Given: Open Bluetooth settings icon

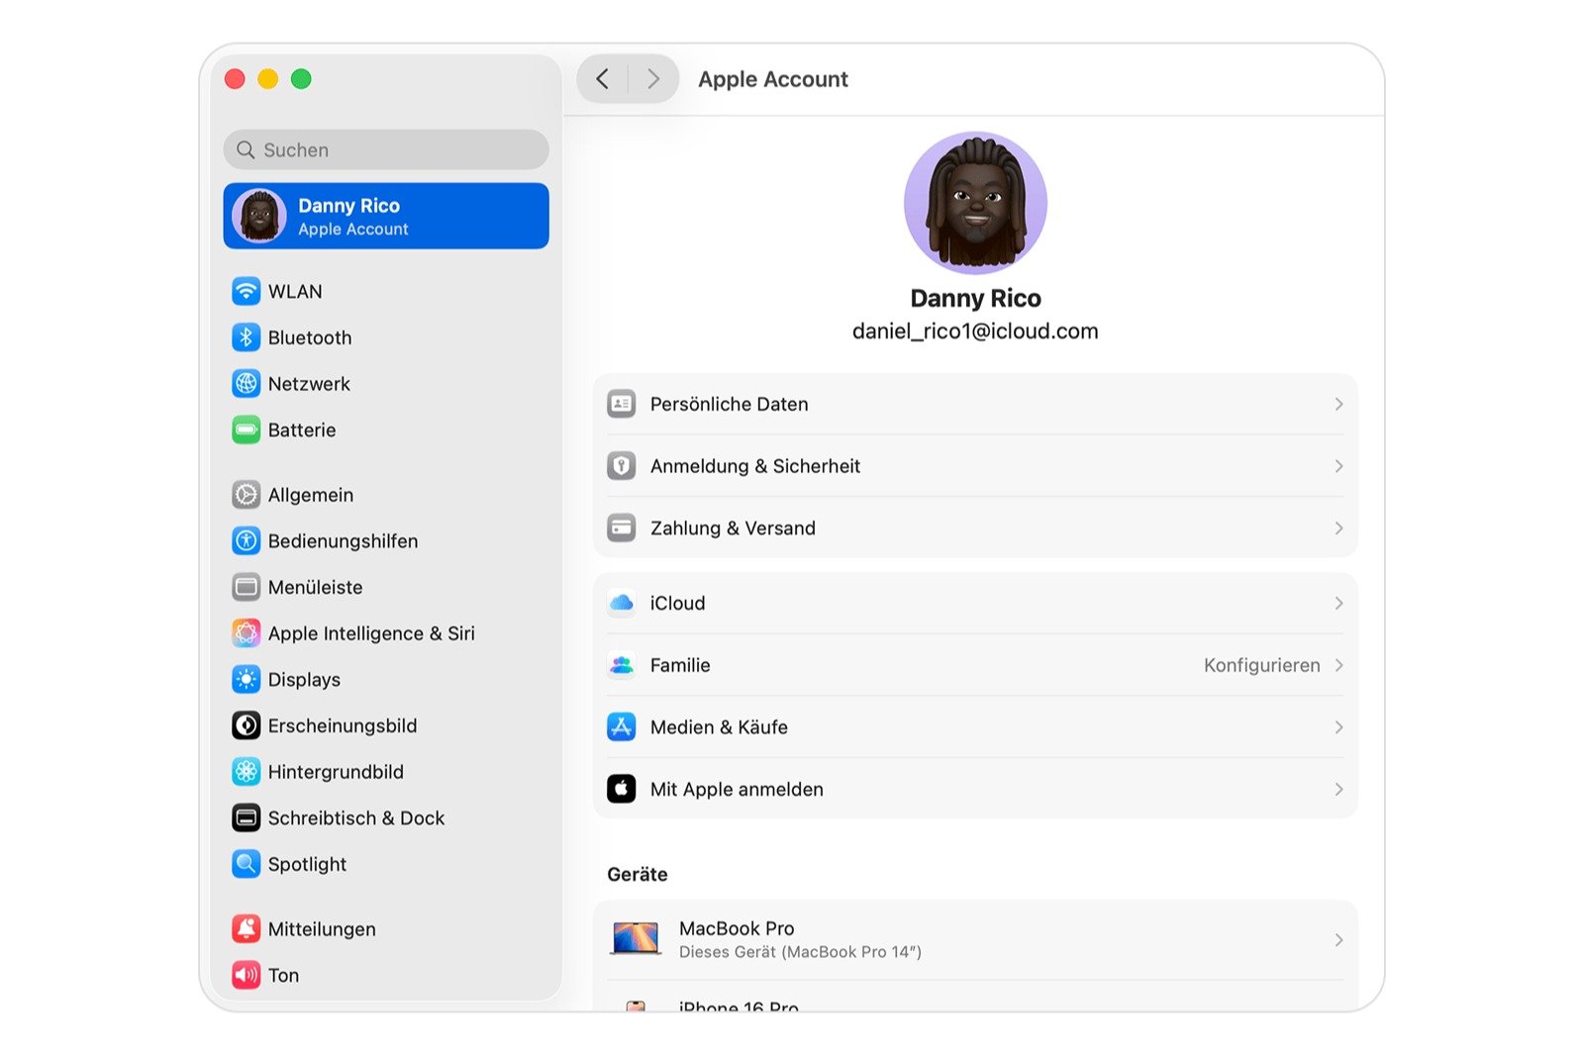Looking at the screenshot, I should 246,337.
